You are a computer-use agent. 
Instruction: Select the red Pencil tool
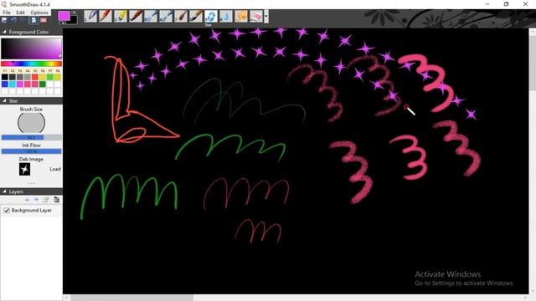pyautogui.click(x=106, y=16)
